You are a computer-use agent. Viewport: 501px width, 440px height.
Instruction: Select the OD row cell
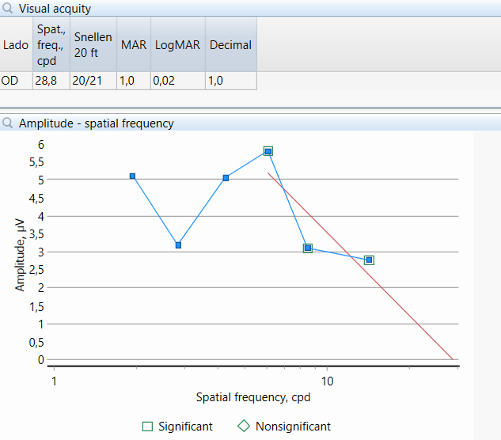tap(16, 81)
